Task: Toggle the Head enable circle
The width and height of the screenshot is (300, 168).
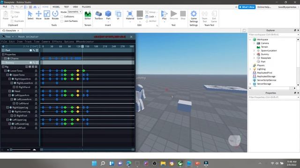Action: point(13,91)
